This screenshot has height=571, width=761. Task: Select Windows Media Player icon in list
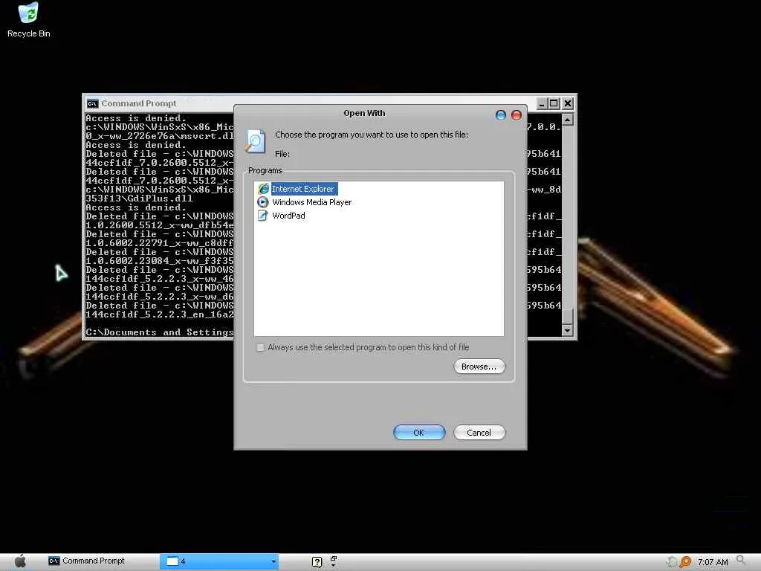coord(262,202)
